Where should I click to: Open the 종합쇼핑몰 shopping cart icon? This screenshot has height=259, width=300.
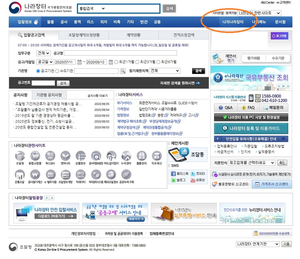(x=35, y=156)
